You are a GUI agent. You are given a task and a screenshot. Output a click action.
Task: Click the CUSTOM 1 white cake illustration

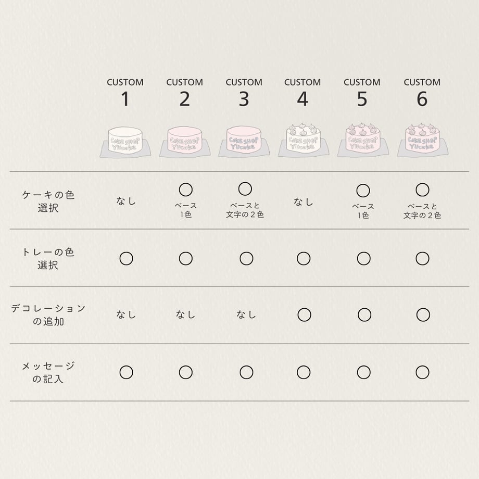point(125,142)
